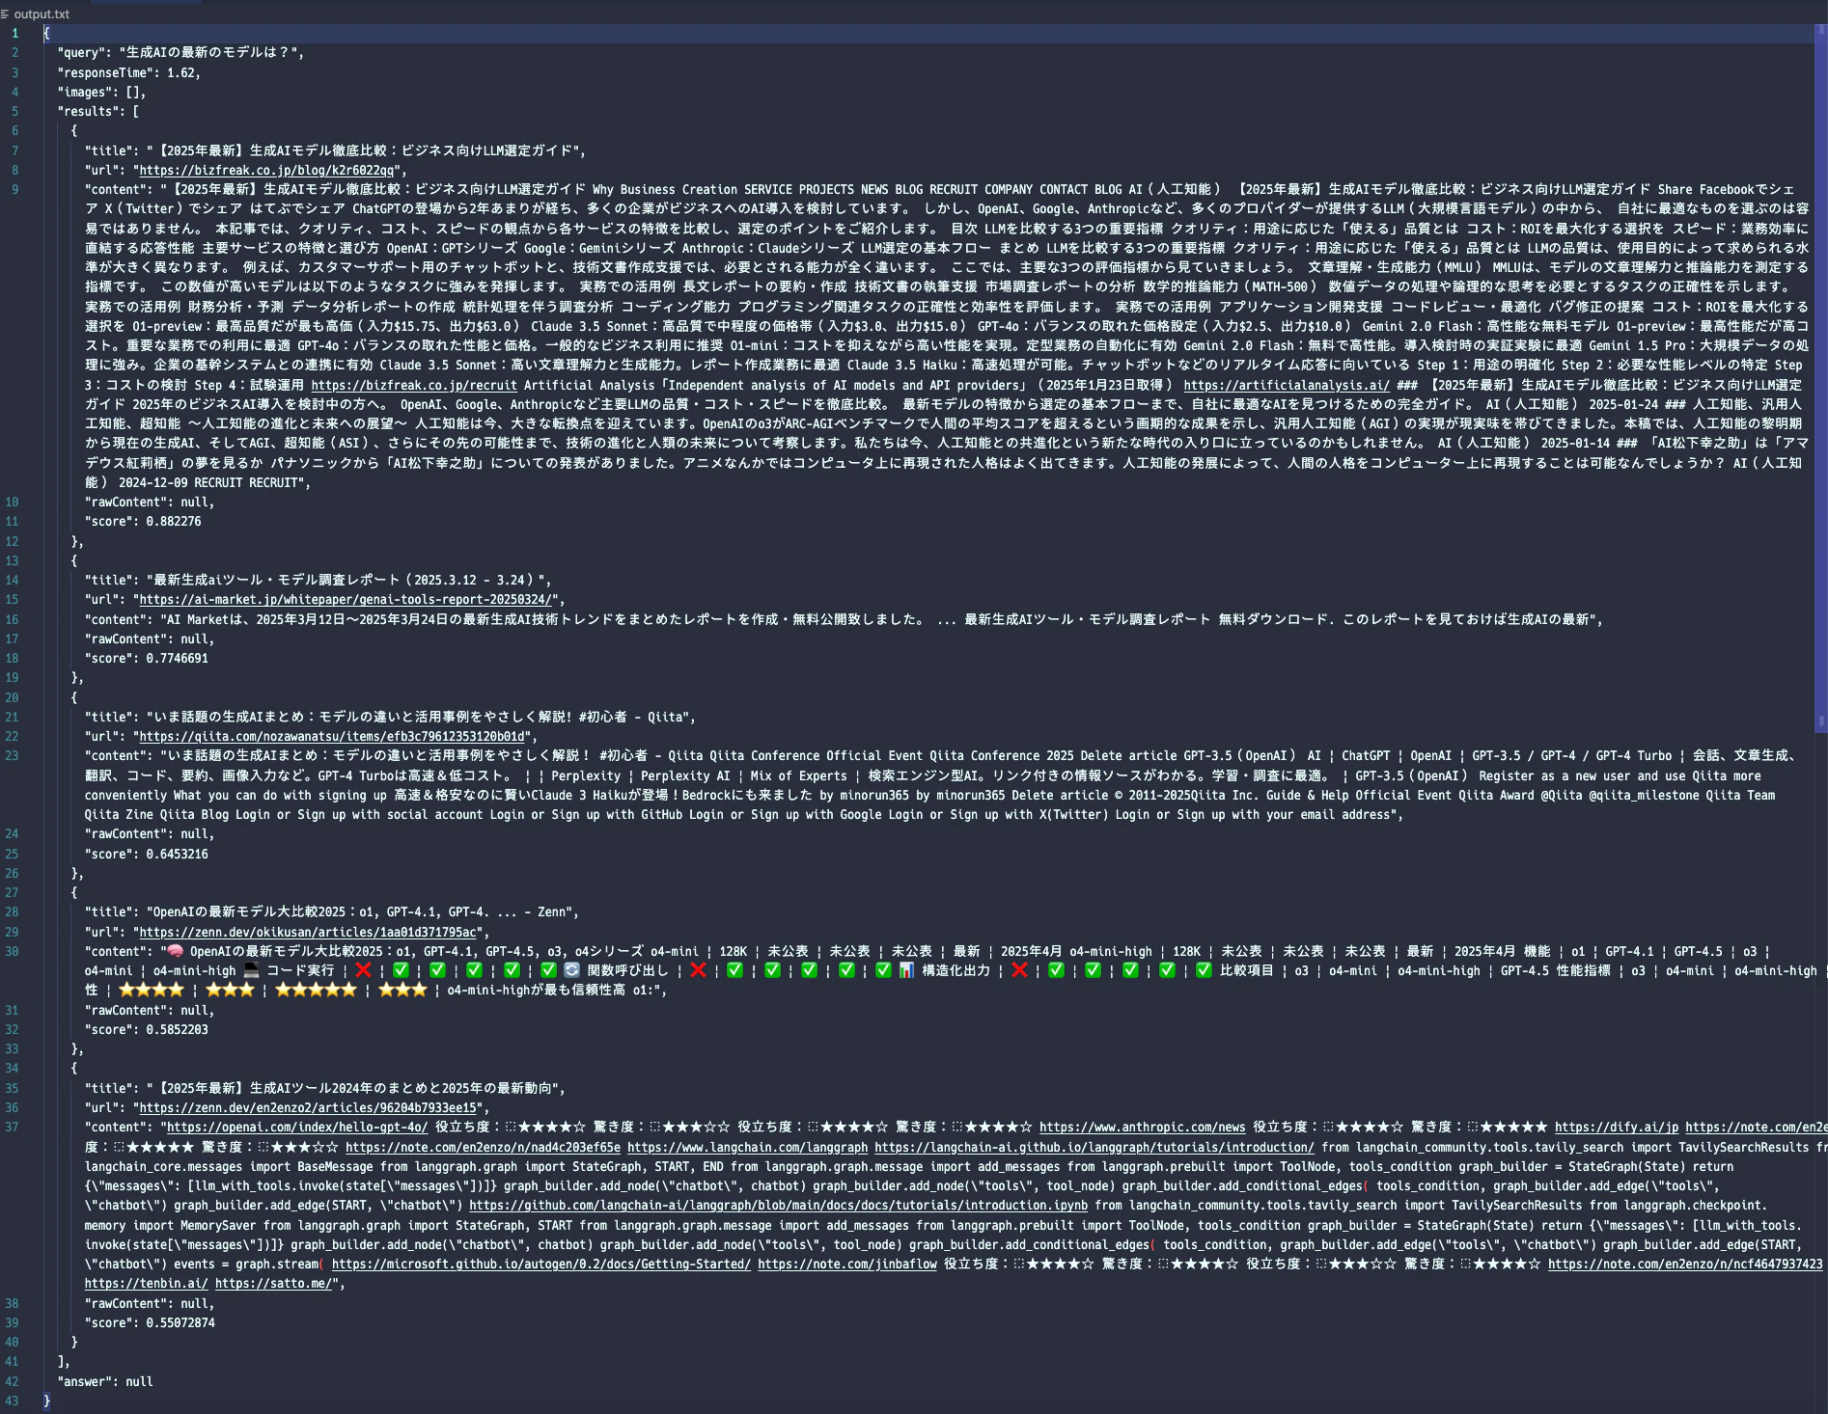The width and height of the screenshot is (1828, 1414).
Task: Click line number 43 in gutter
Action: (12, 1401)
